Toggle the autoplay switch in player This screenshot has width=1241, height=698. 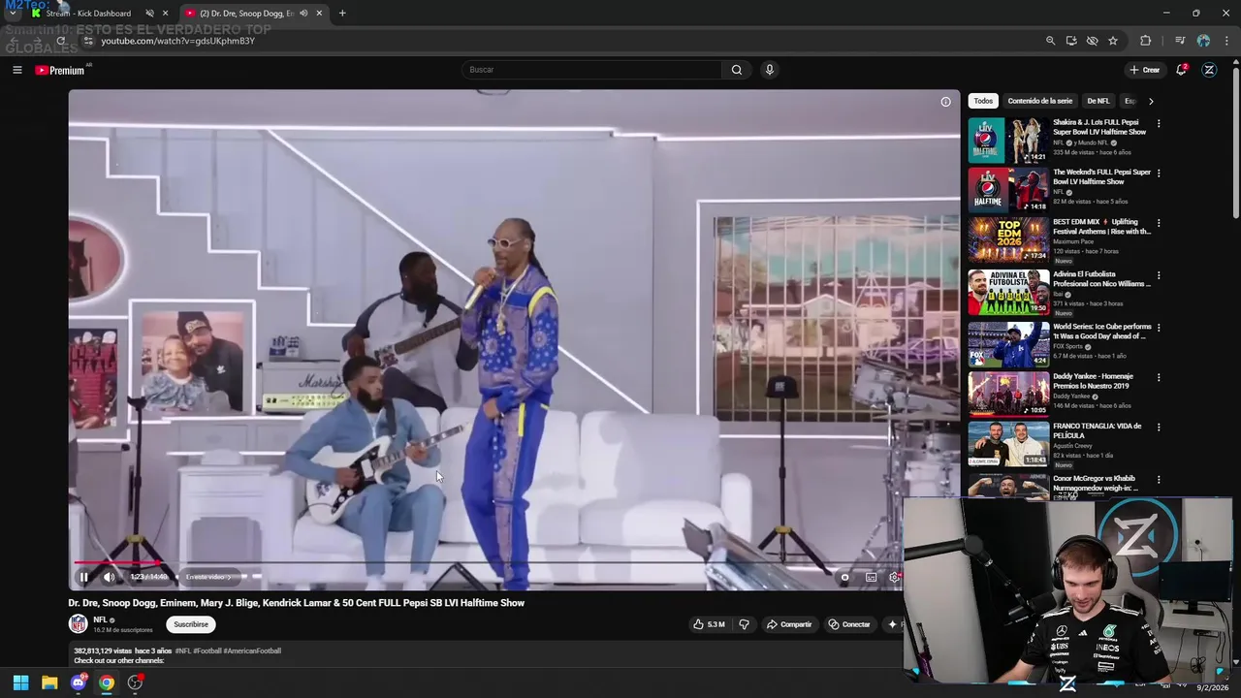point(844,577)
